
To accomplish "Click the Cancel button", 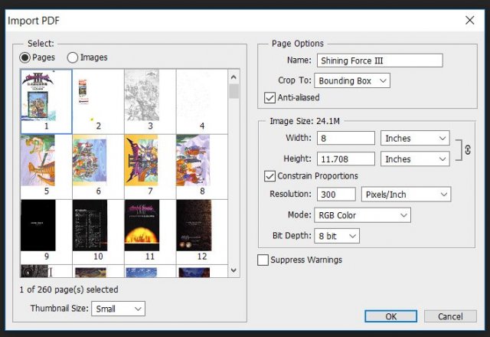I will pos(450,316).
